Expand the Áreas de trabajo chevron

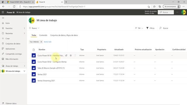24,66
